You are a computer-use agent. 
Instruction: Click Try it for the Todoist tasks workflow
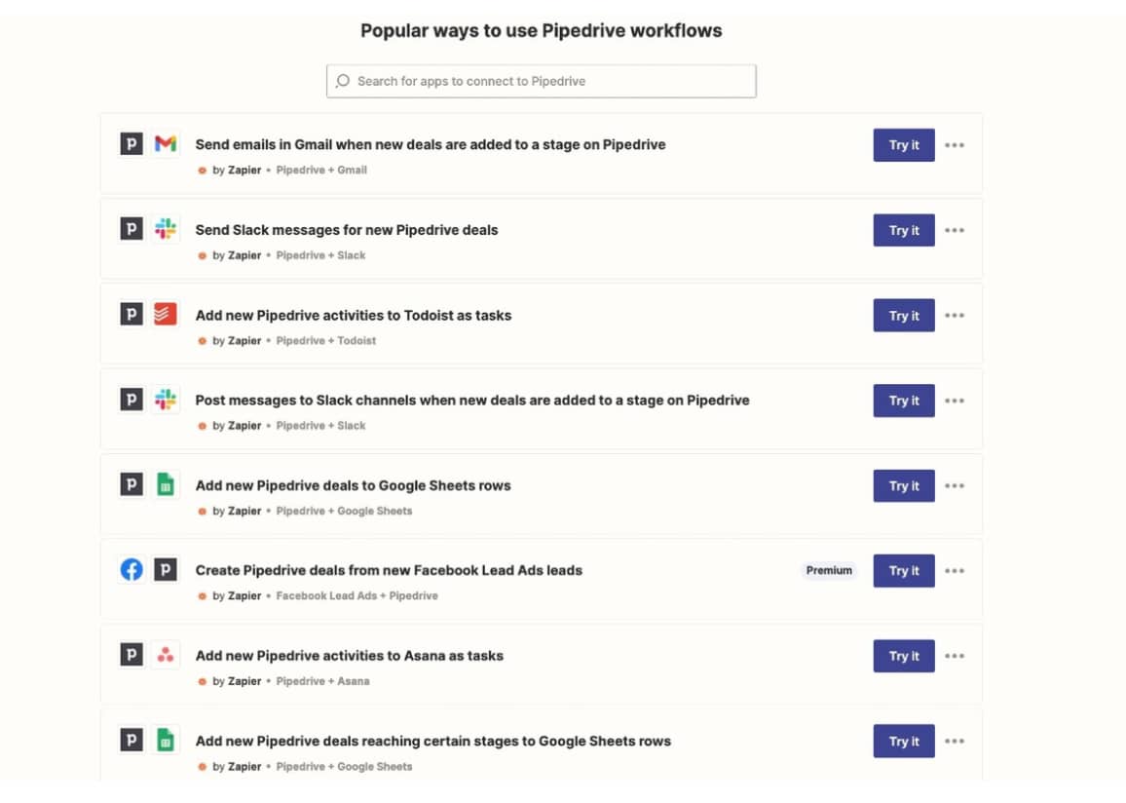pos(903,315)
